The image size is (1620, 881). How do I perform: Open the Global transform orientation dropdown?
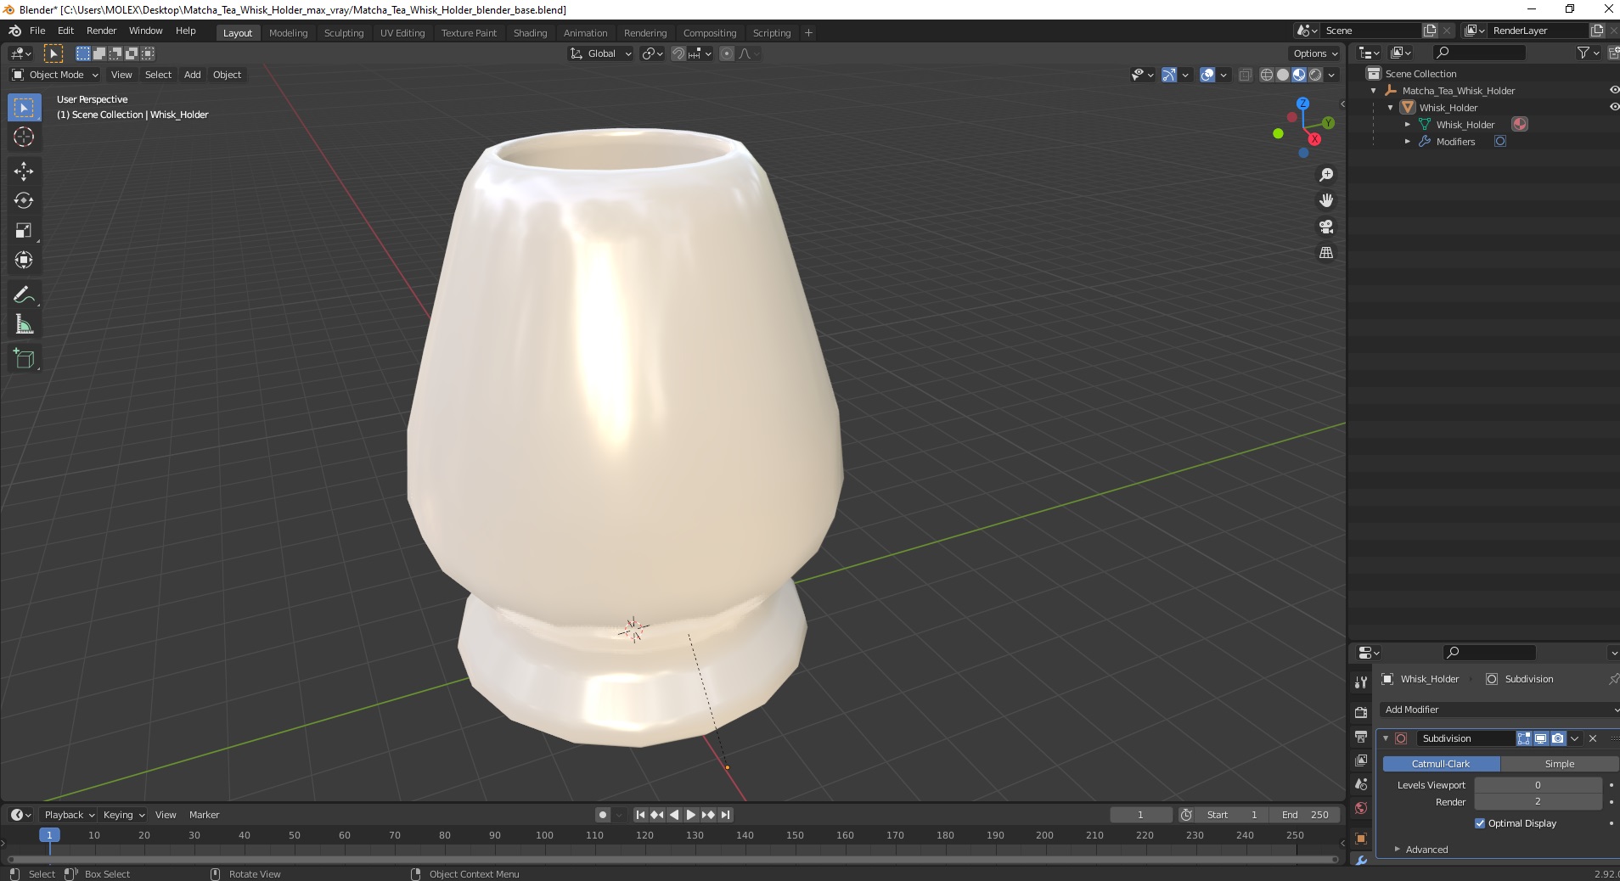tap(600, 53)
